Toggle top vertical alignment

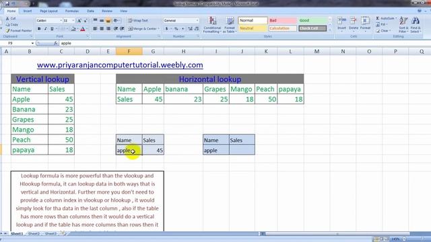(95, 21)
